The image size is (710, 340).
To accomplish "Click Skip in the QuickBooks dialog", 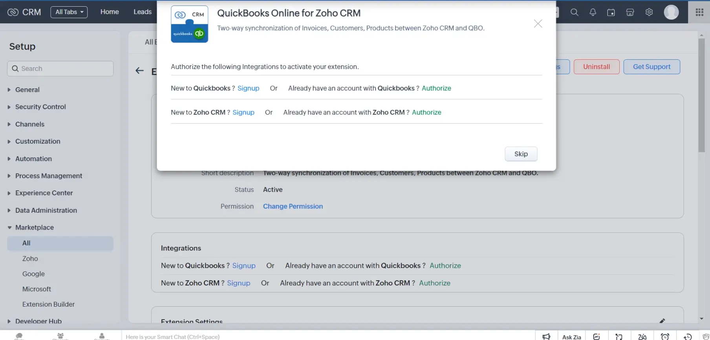I will [521, 154].
